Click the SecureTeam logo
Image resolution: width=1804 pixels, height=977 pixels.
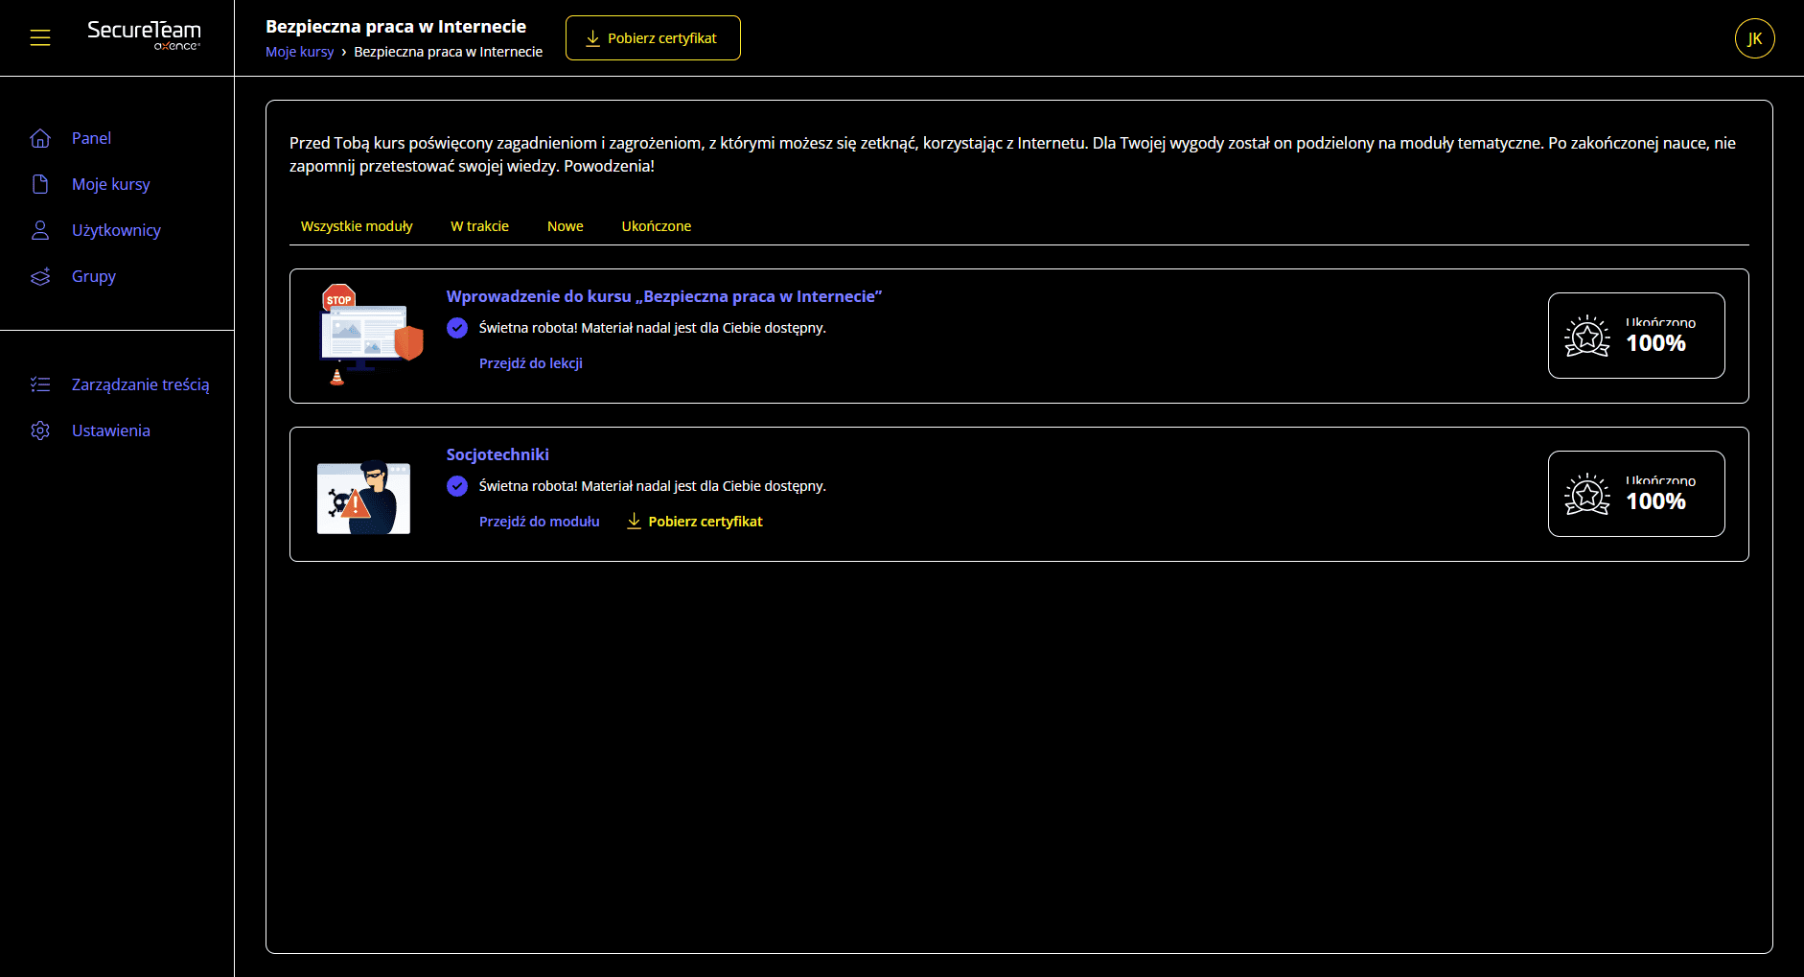pyautogui.click(x=144, y=35)
